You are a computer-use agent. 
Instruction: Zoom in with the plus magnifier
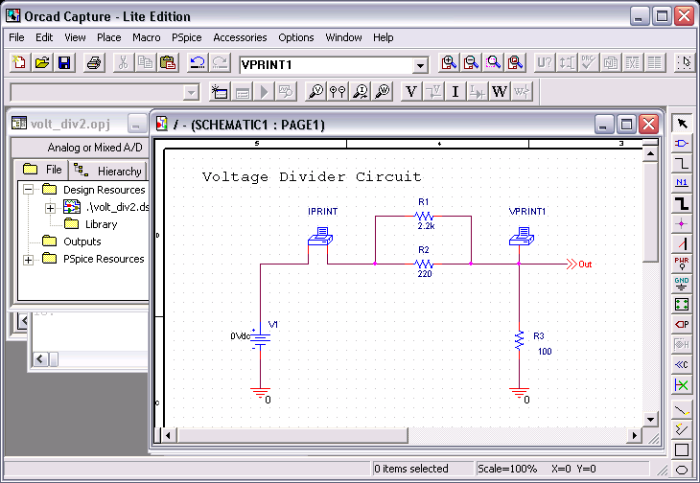(x=448, y=63)
